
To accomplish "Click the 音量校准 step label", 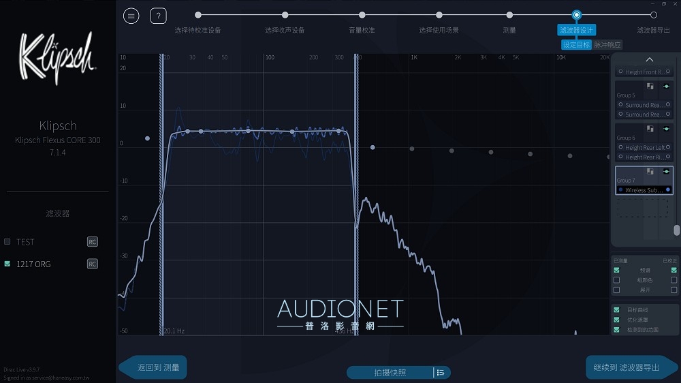I will coord(362,30).
